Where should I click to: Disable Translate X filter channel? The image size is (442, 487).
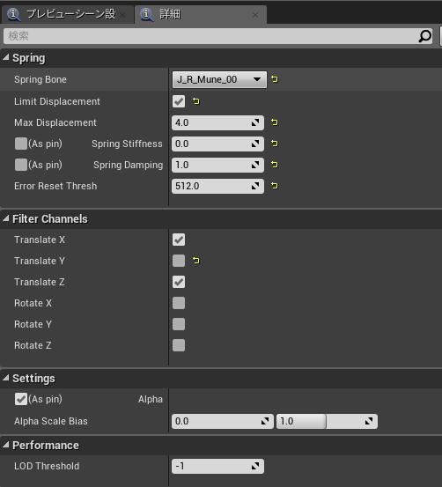point(179,240)
